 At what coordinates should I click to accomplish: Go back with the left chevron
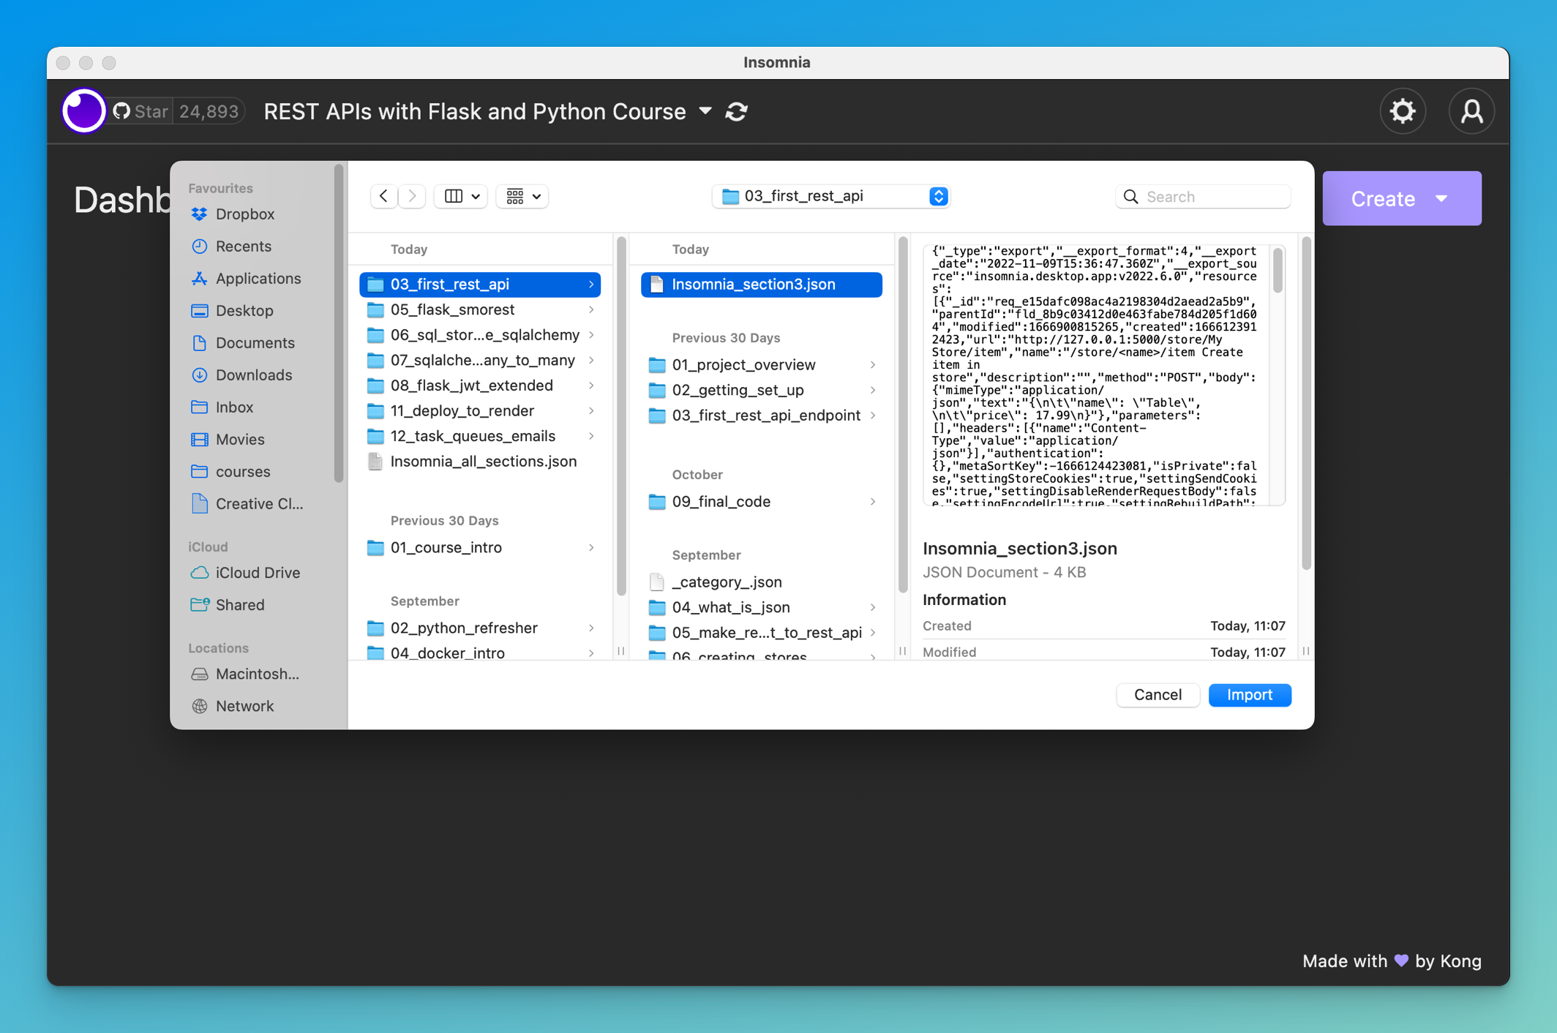tap(384, 196)
